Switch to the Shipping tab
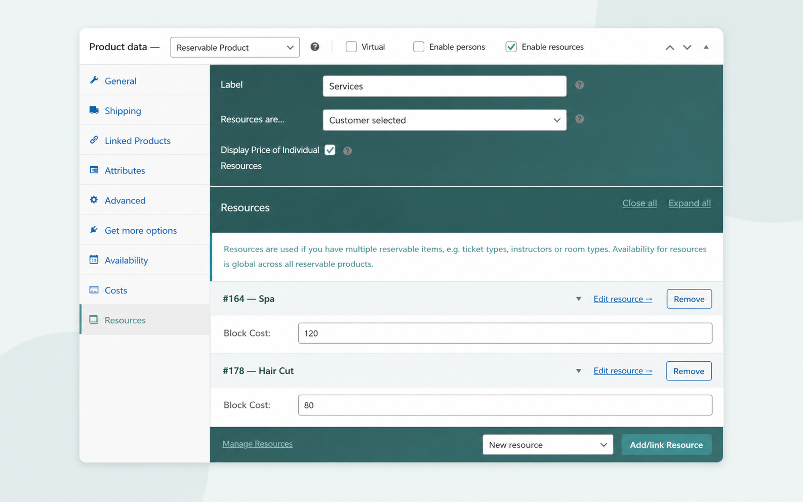Image resolution: width=803 pixels, height=502 pixels. 145,110
